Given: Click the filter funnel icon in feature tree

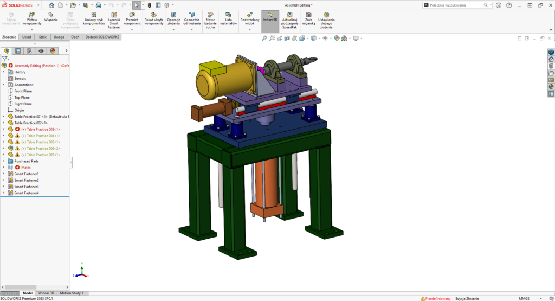Looking at the screenshot, I should [4, 59].
